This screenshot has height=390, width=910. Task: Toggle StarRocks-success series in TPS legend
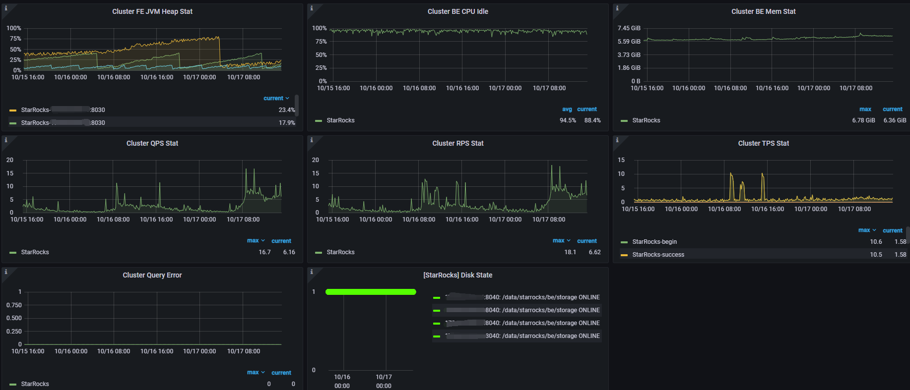658,255
